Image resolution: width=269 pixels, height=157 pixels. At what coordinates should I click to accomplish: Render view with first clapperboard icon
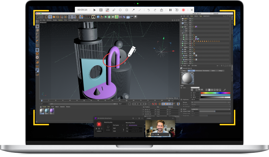86,17
